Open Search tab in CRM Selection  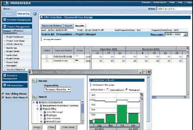tap(68, 26)
